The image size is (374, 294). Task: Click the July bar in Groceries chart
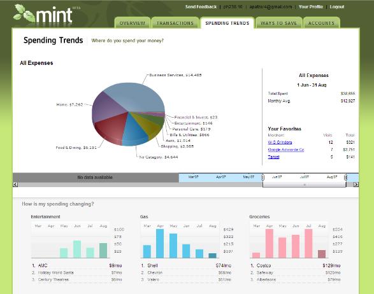point(308,244)
